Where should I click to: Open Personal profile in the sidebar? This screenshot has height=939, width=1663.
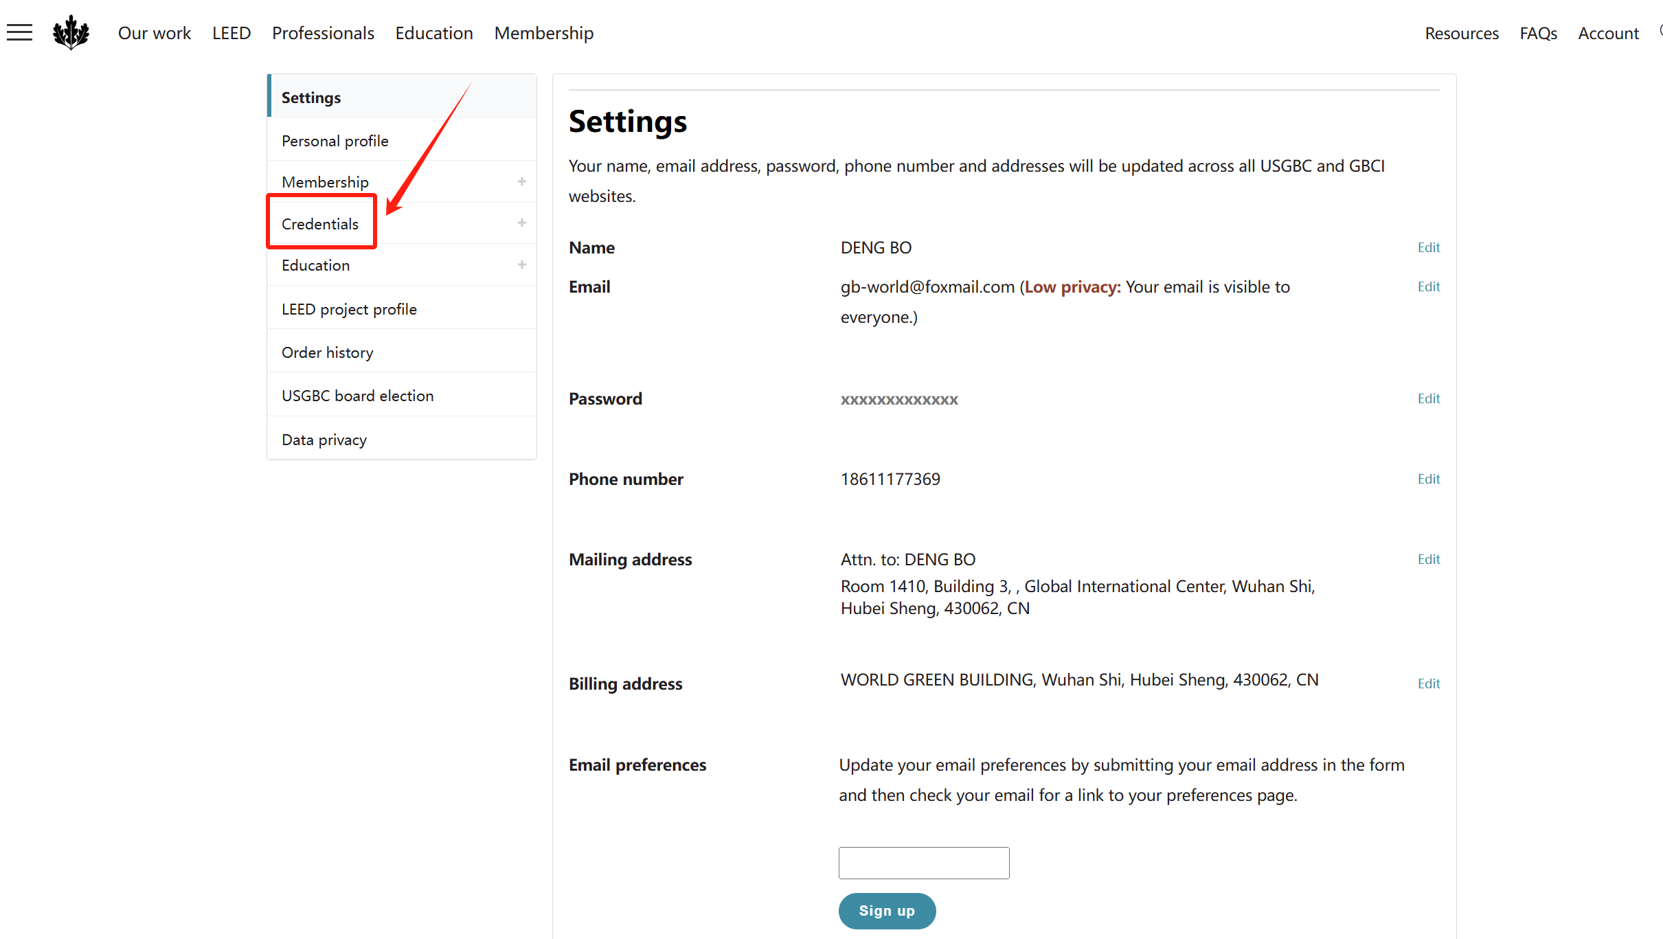coord(402,140)
